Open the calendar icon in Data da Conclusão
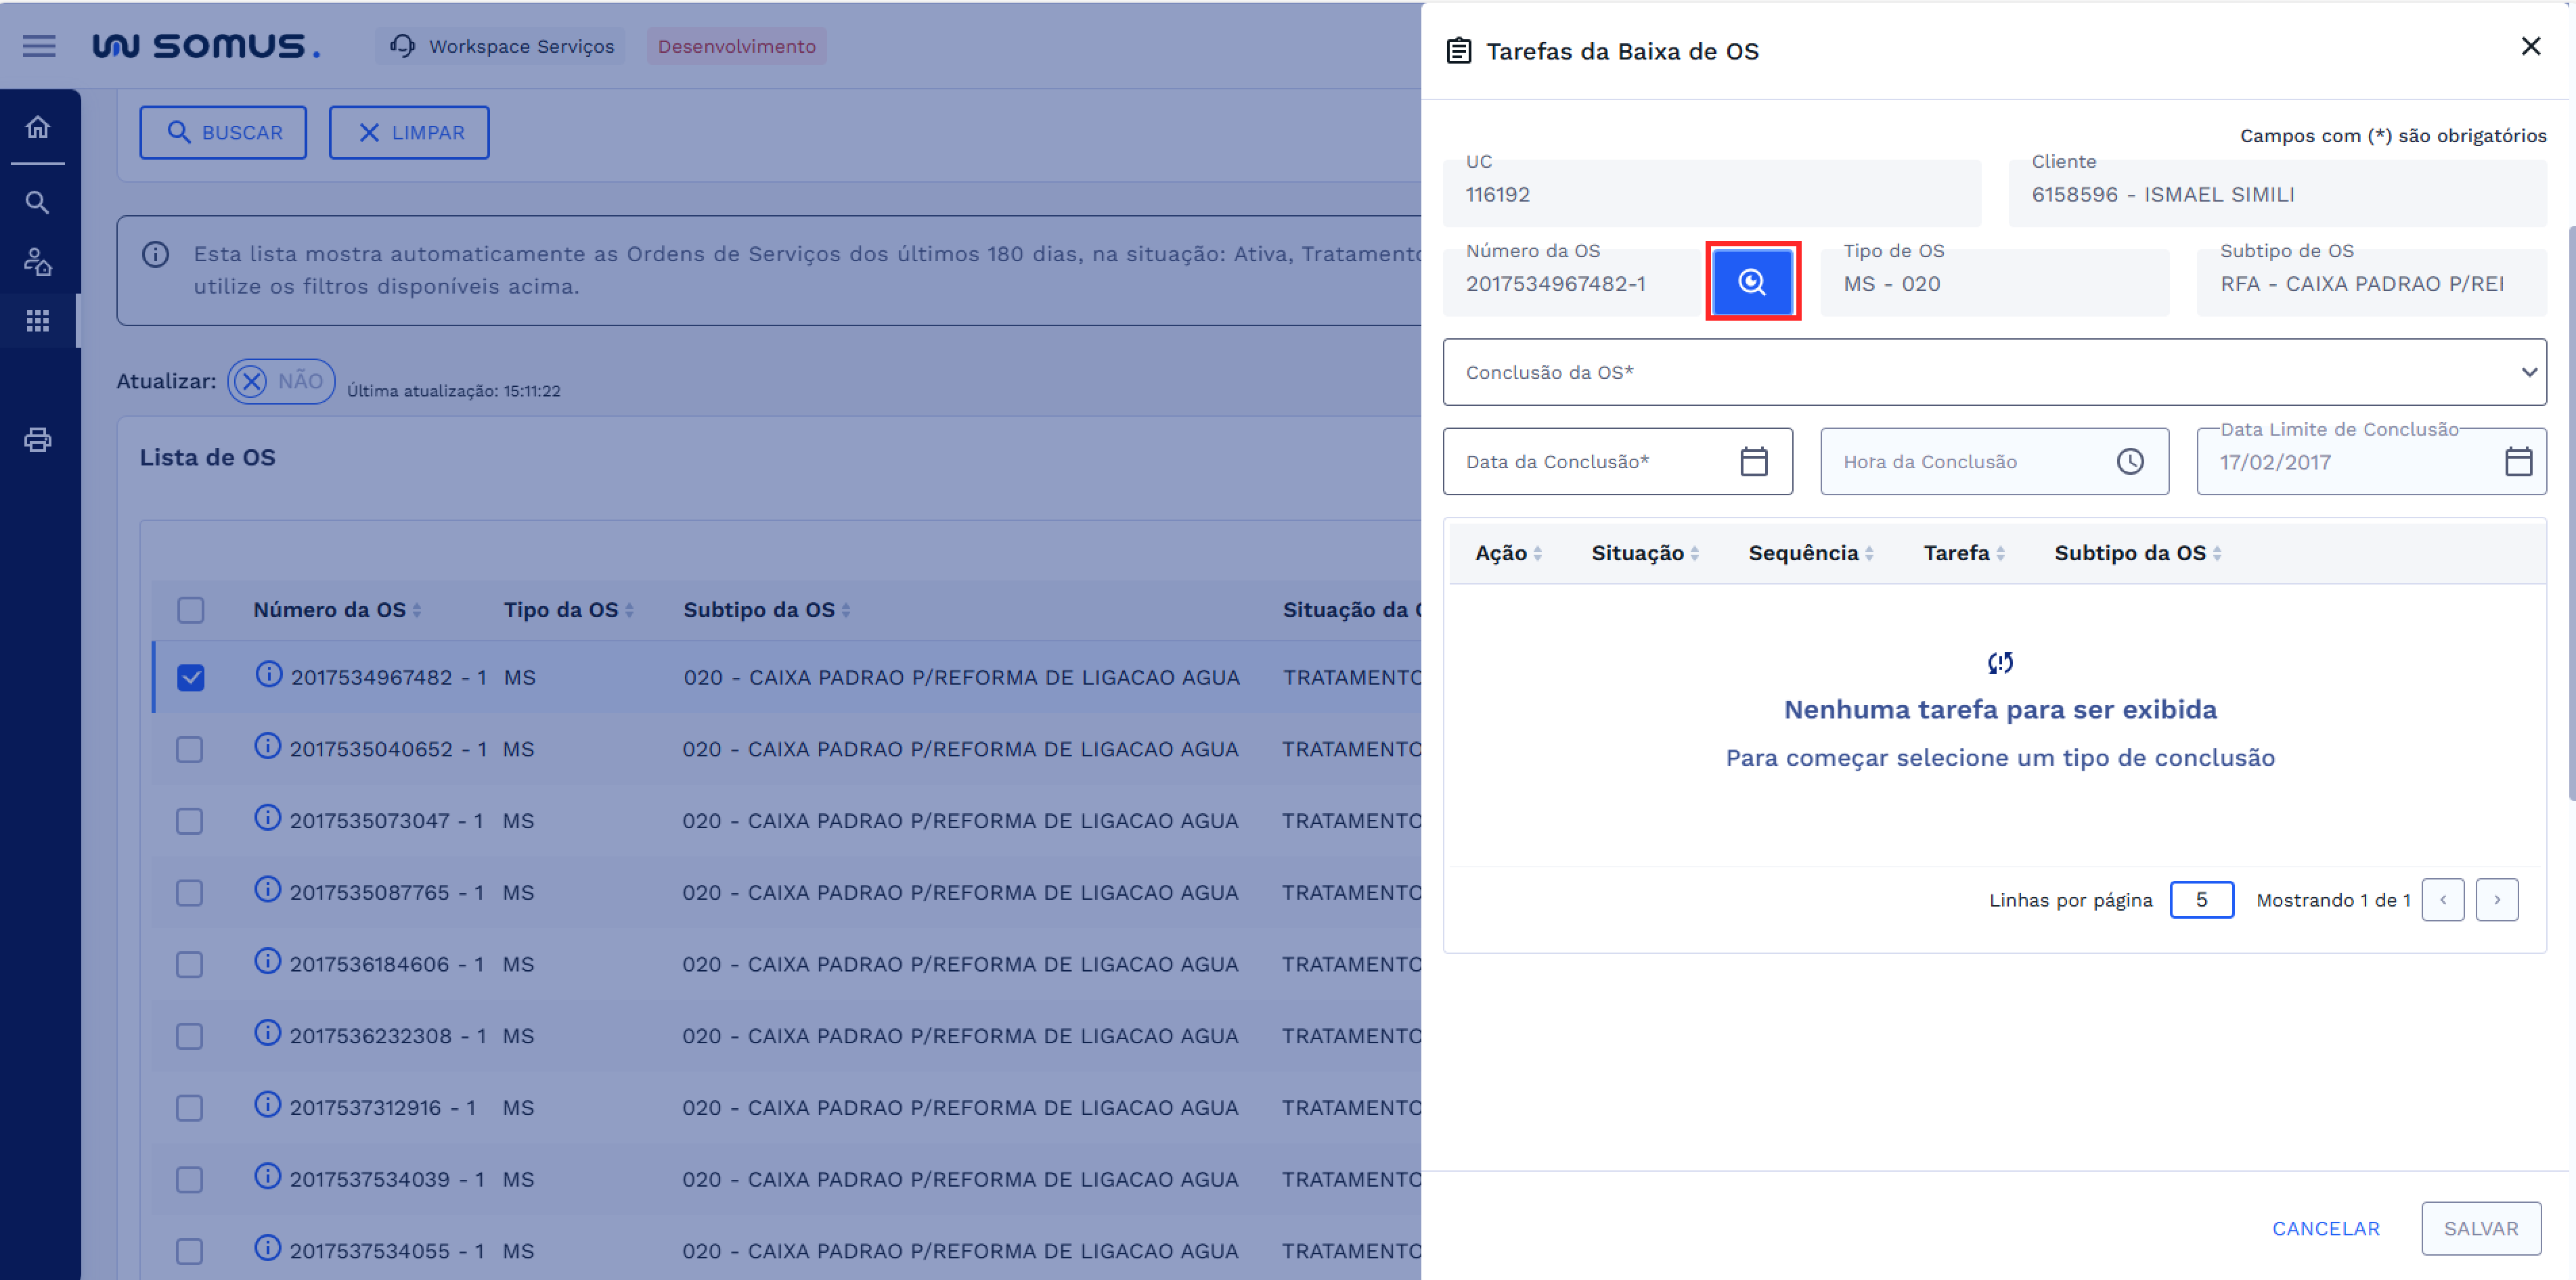Viewport: 2576px width, 1280px height. click(x=1753, y=461)
